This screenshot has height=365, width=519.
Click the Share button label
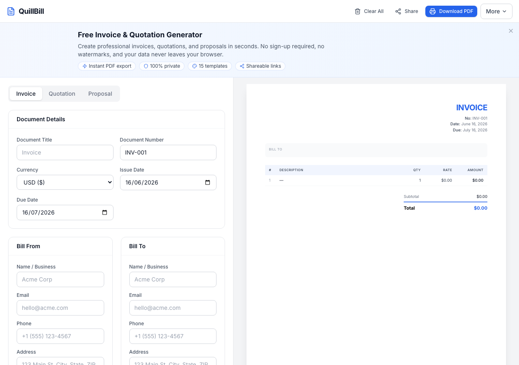(x=411, y=11)
